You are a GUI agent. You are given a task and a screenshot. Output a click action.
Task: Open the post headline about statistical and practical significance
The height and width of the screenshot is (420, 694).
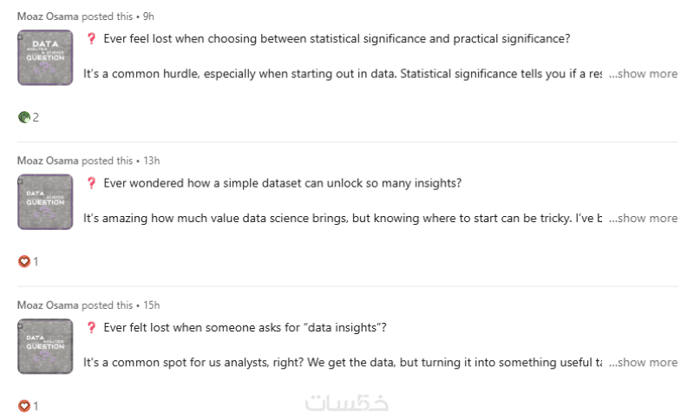(x=337, y=39)
